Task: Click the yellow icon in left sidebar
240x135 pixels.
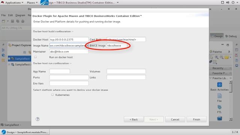Action: (x=3, y=60)
